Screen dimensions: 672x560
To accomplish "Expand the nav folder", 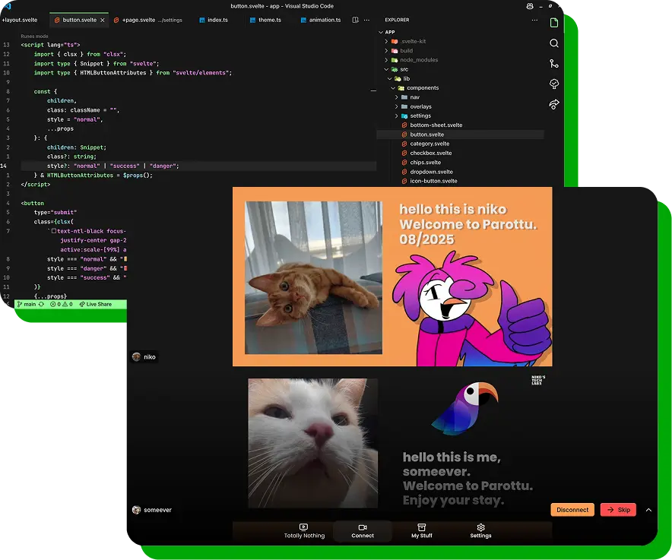I will coord(407,97).
